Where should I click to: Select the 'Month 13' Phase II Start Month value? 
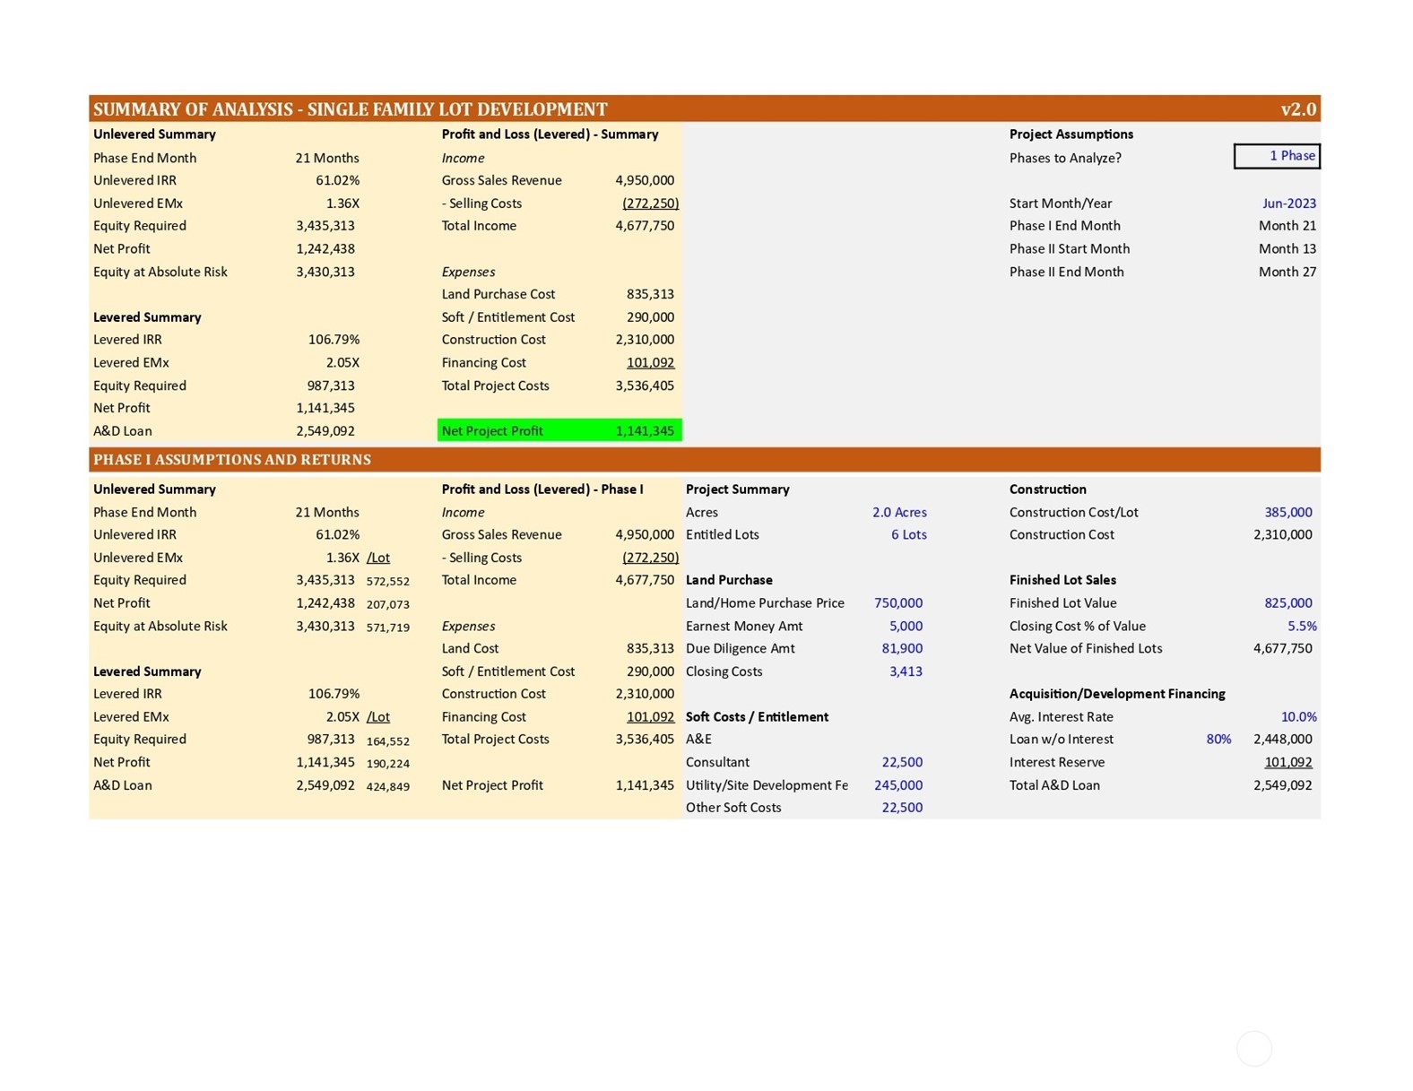click(1287, 249)
